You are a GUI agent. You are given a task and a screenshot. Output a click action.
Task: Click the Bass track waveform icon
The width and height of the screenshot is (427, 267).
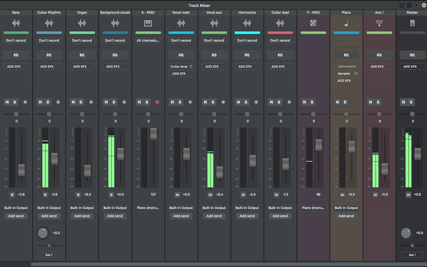16,24
